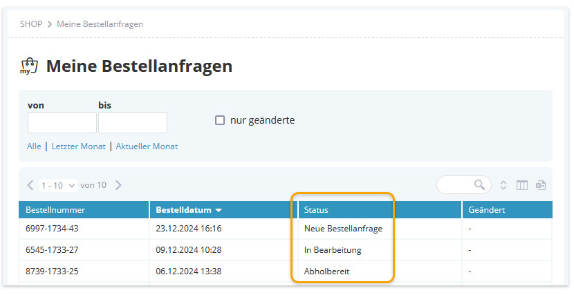The width and height of the screenshot is (574, 295).
Task: Select order number 6997-1734-43
Action: coord(52,229)
